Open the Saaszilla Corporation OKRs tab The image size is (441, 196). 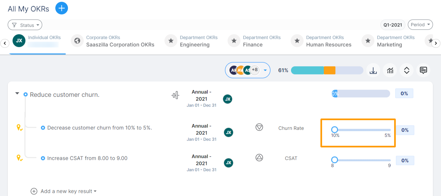coord(110,41)
